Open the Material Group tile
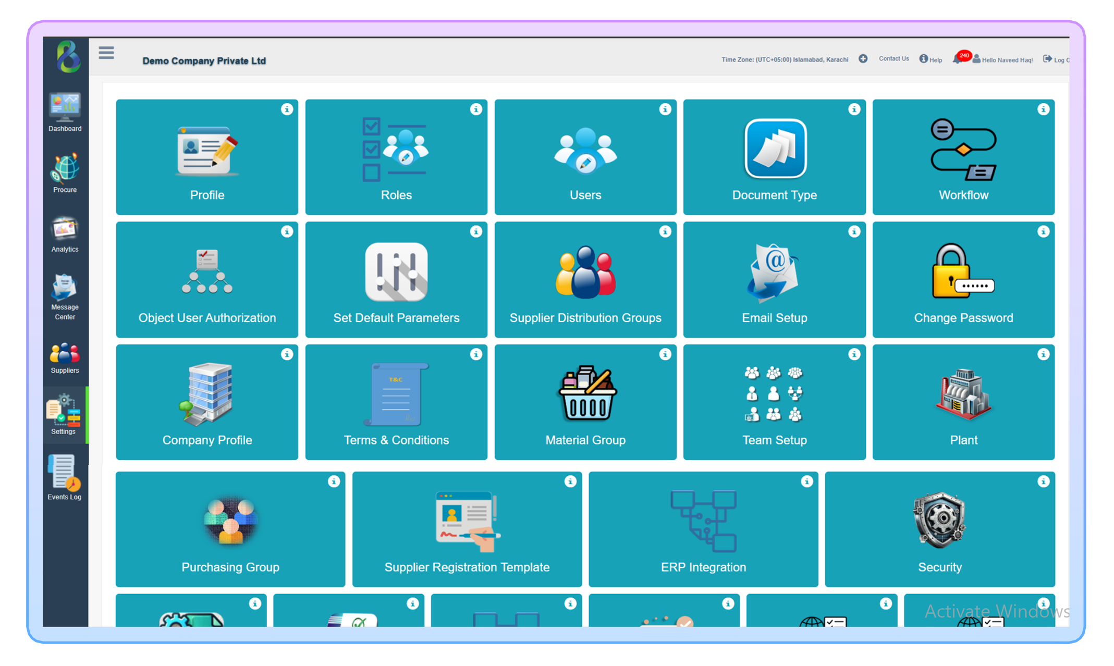The width and height of the screenshot is (1114, 666). 585,402
